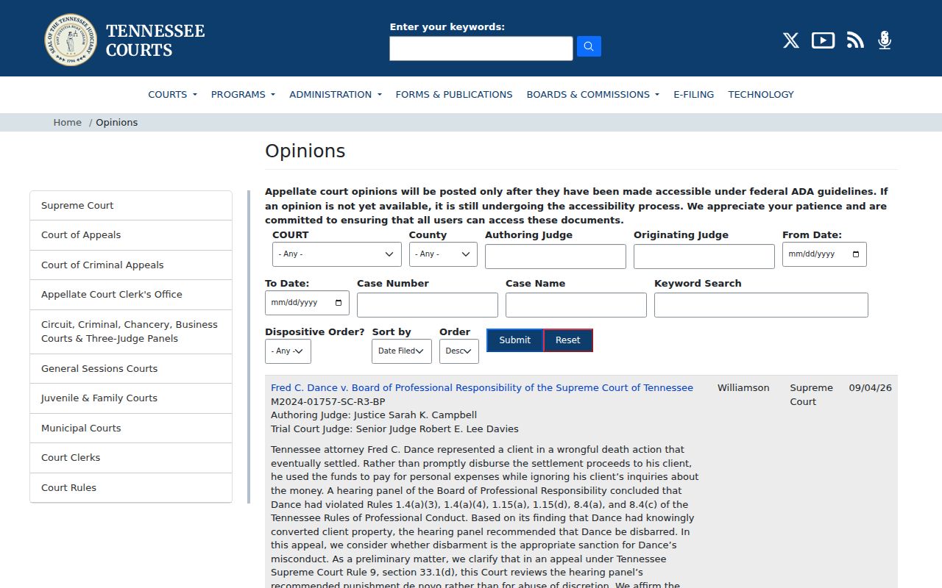Expand the ADMINISTRATION navigation menu
The height and width of the screenshot is (588, 942).
(336, 94)
